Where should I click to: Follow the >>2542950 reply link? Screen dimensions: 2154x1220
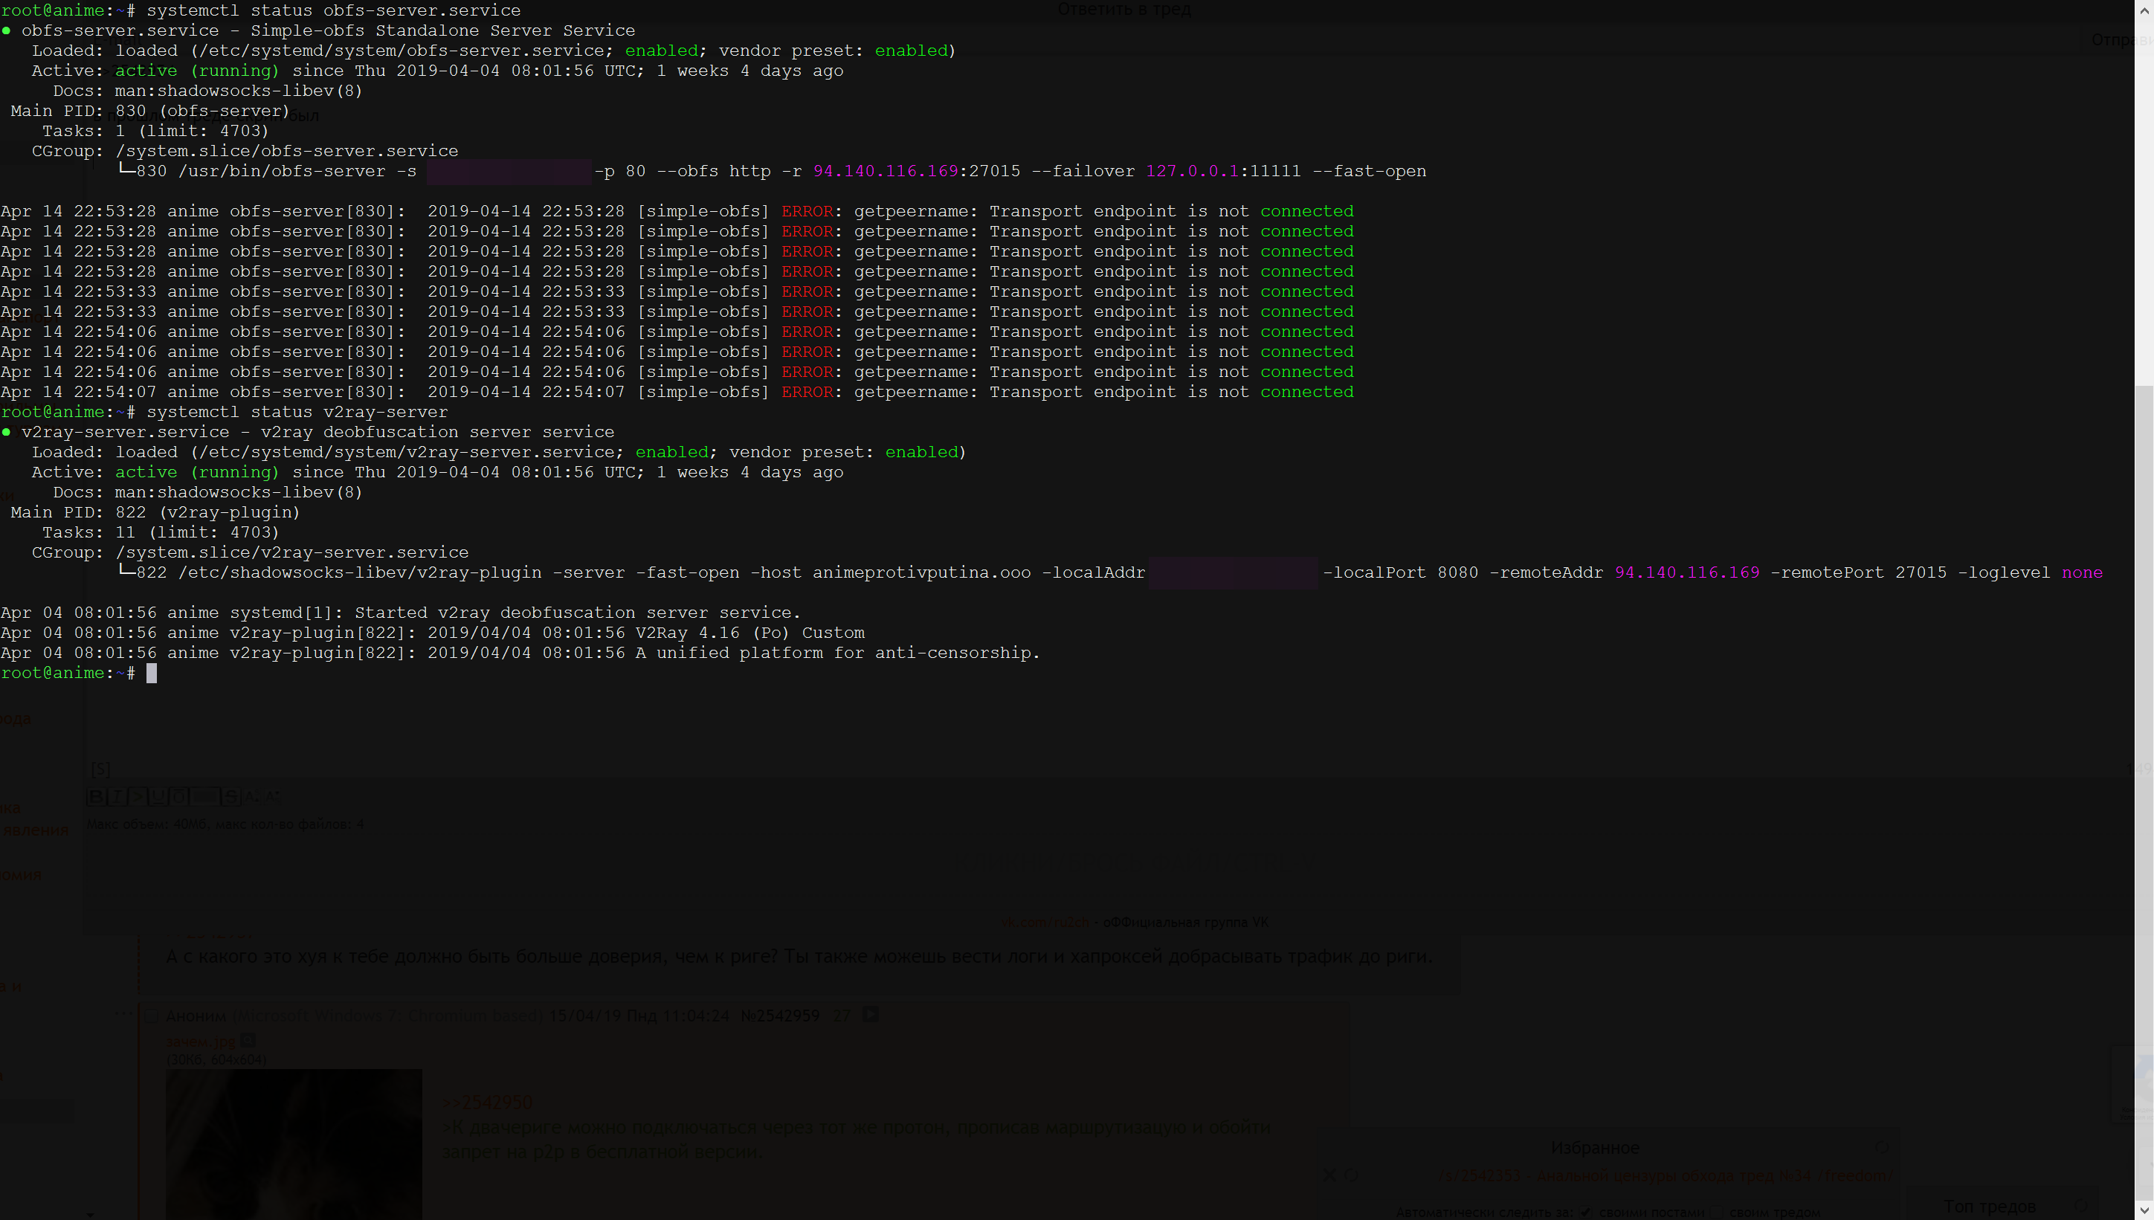coord(487,1102)
